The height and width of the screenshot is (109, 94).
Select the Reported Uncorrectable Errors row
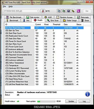tap(44, 55)
